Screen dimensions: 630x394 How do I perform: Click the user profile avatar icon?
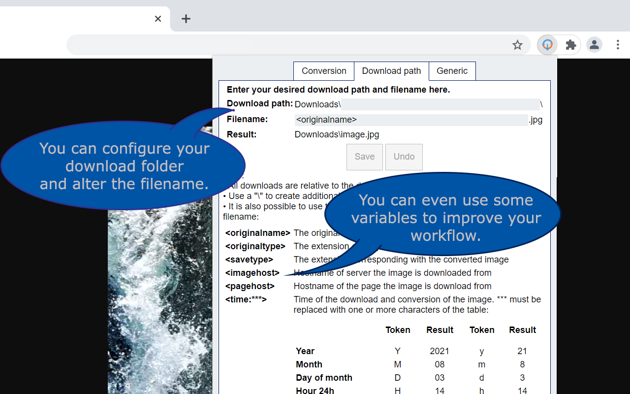pyautogui.click(x=594, y=45)
